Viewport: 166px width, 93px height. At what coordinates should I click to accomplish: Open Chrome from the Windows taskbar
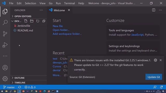[36, 91]
